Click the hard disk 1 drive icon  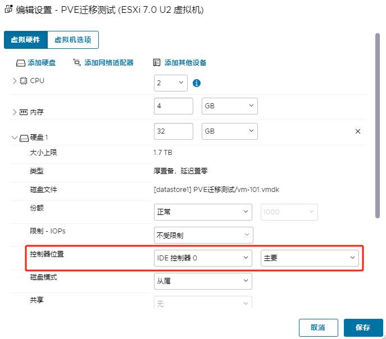24,138
